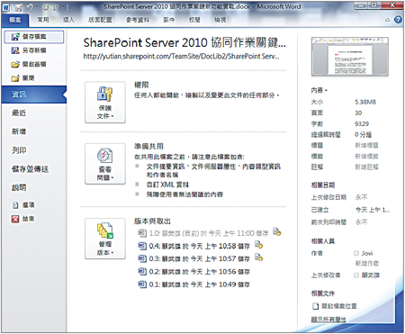Viewport: 405px width, 334px height.
Task: Select 新增 (New) in backstage menu
Action: point(19,131)
